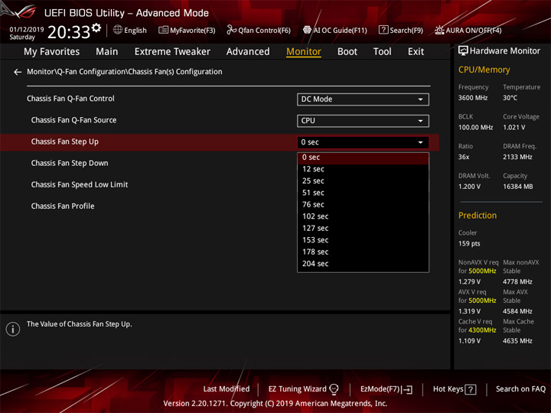
Task: Click the 01/12/2019 Saturday date
Action: (x=26, y=34)
